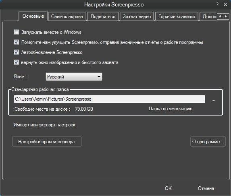
Task: Open the Язык language dropdown
Action: 74,77
